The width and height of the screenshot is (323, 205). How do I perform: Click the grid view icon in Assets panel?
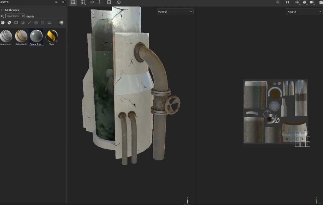click(61, 23)
